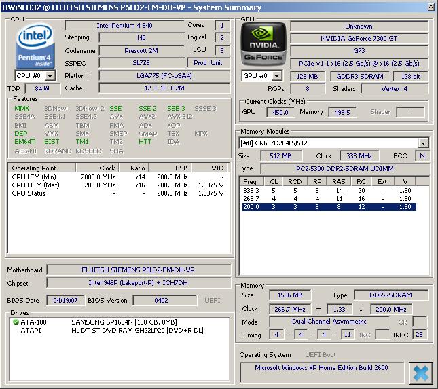Select the SAMSUNG SP1654N drive entry
Screen dimensions: 438x389
coord(120,322)
